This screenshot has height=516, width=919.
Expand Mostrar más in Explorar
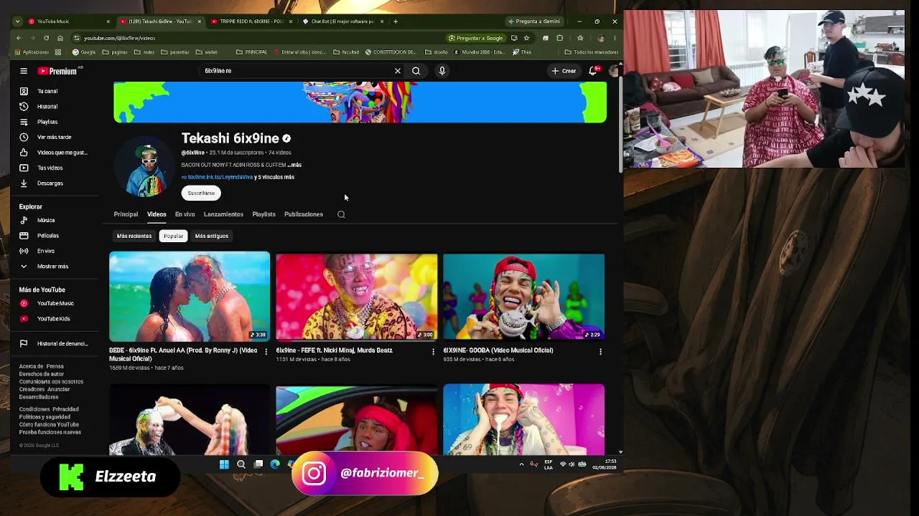[x=52, y=267]
